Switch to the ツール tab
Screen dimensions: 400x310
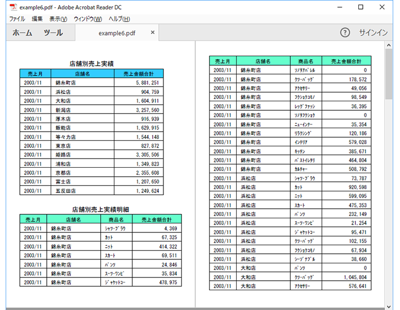53,33
